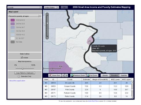The width and height of the screenshot is (141, 105).
Task: Click the small round button after Zoom Tool
Action: pos(63,75)
